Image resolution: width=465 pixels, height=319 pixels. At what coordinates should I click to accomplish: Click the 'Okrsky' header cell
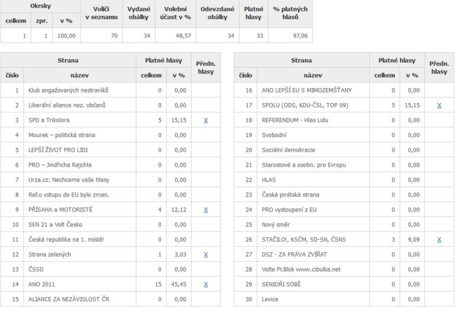pyautogui.click(x=40, y=6)
